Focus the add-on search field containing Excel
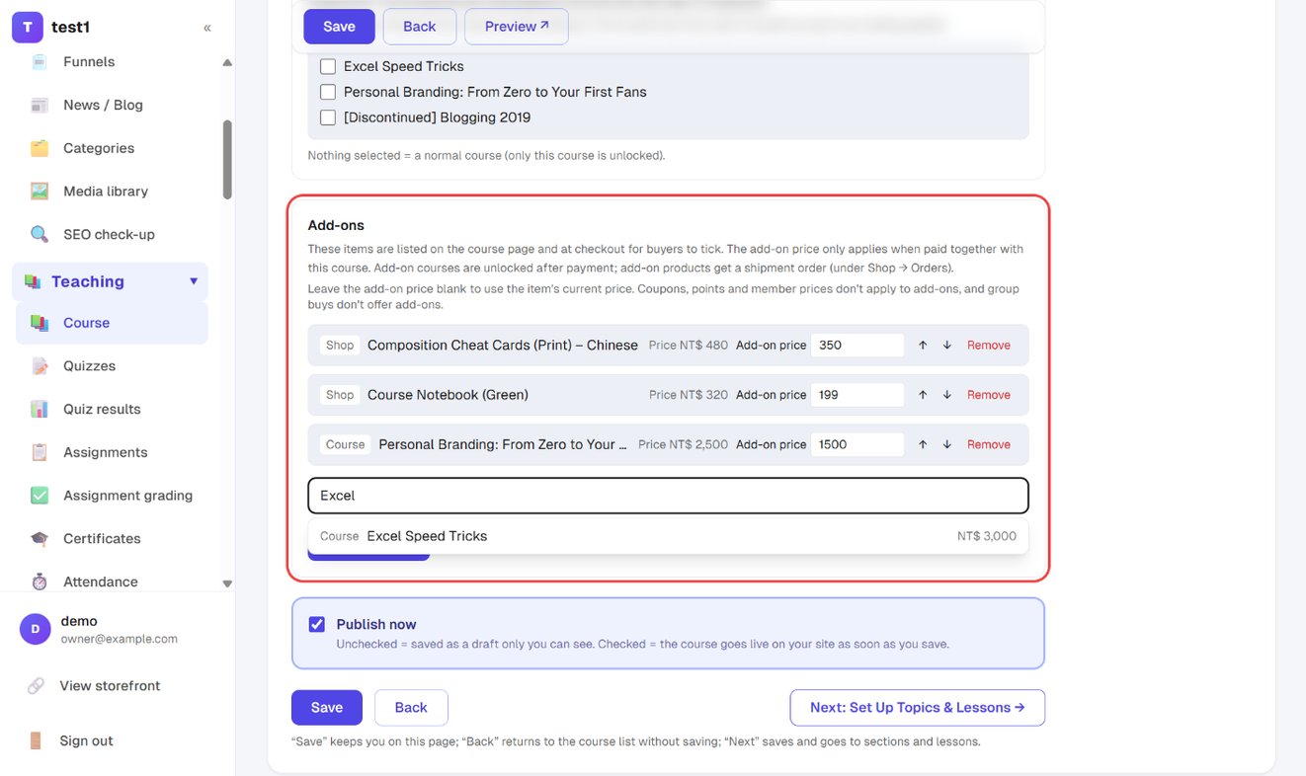 tap(668, 496)
